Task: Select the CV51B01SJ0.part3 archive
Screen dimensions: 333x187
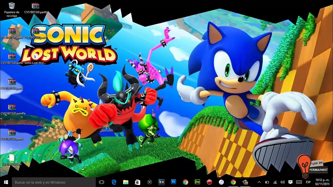Action: (12, 84)
